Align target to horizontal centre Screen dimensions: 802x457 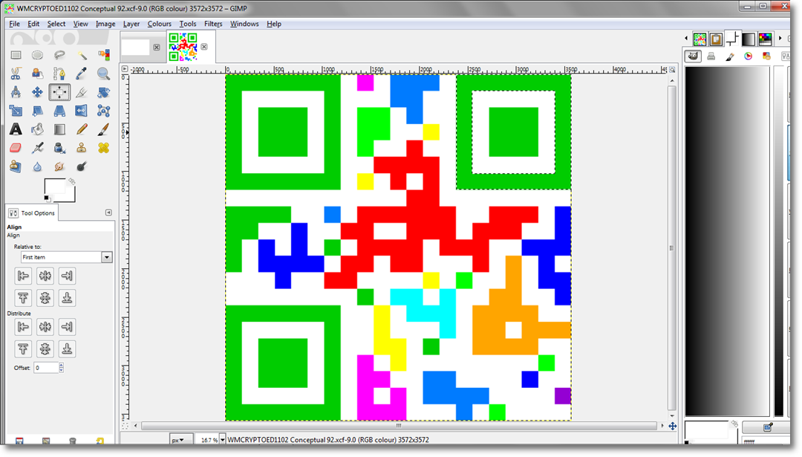(45, 276)
